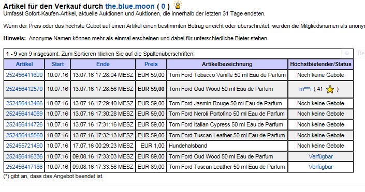365x192 pixels.
Task: Open item number 252456414089
Action: click(x=24, y=114)
